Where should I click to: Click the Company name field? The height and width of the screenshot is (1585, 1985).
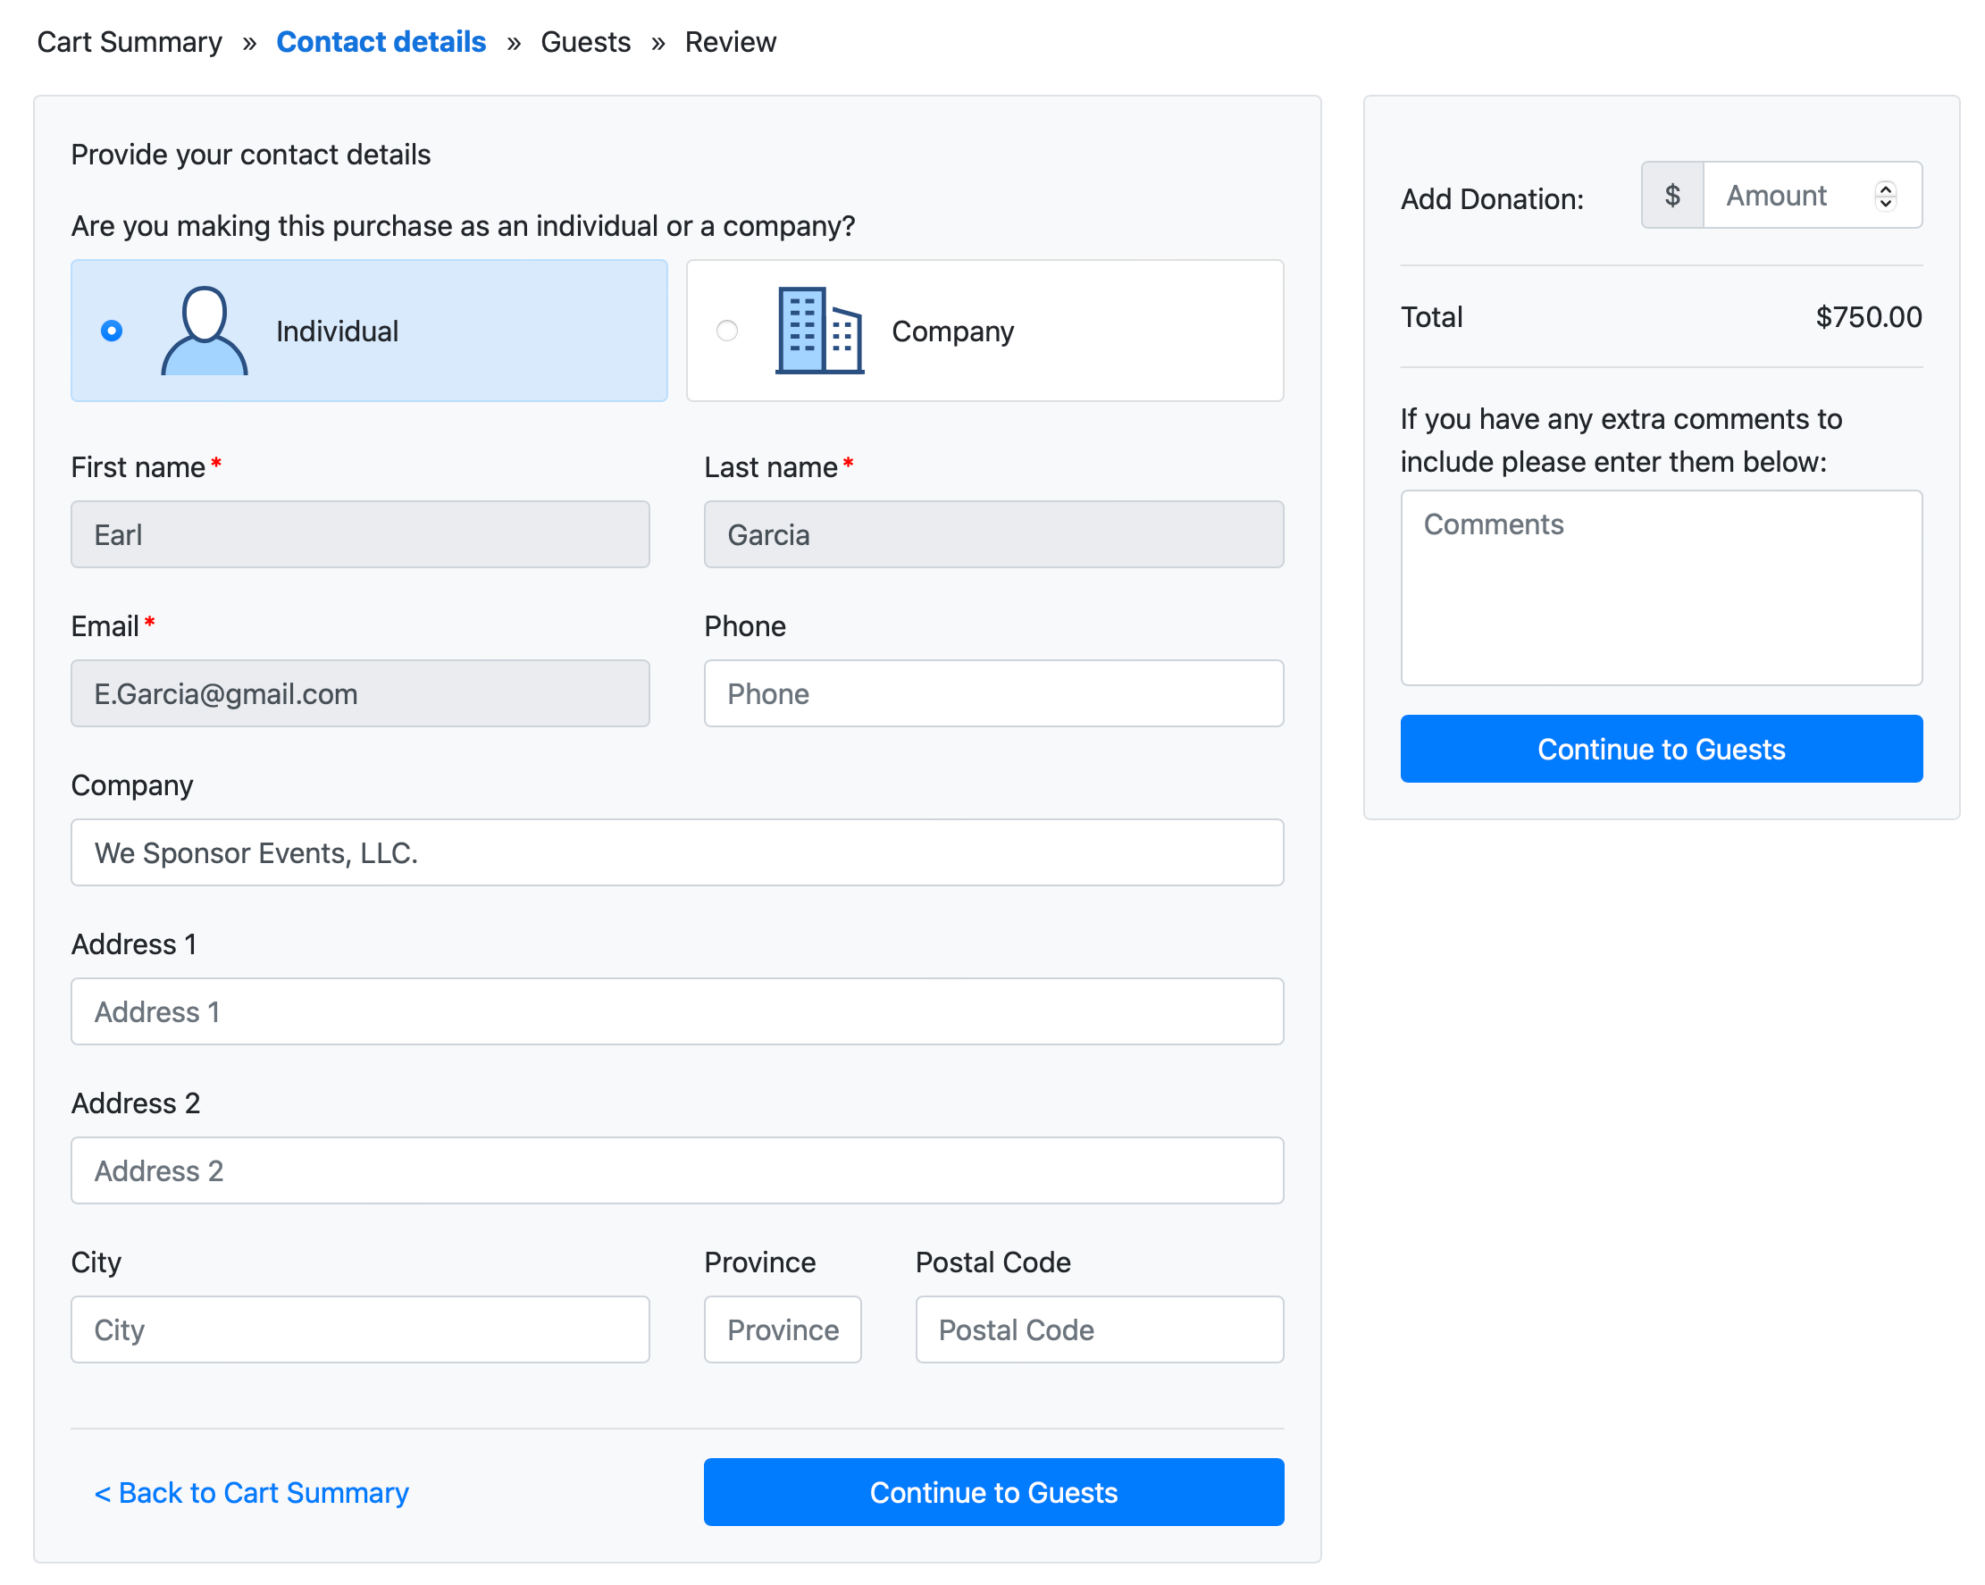(x=677, y=853)
